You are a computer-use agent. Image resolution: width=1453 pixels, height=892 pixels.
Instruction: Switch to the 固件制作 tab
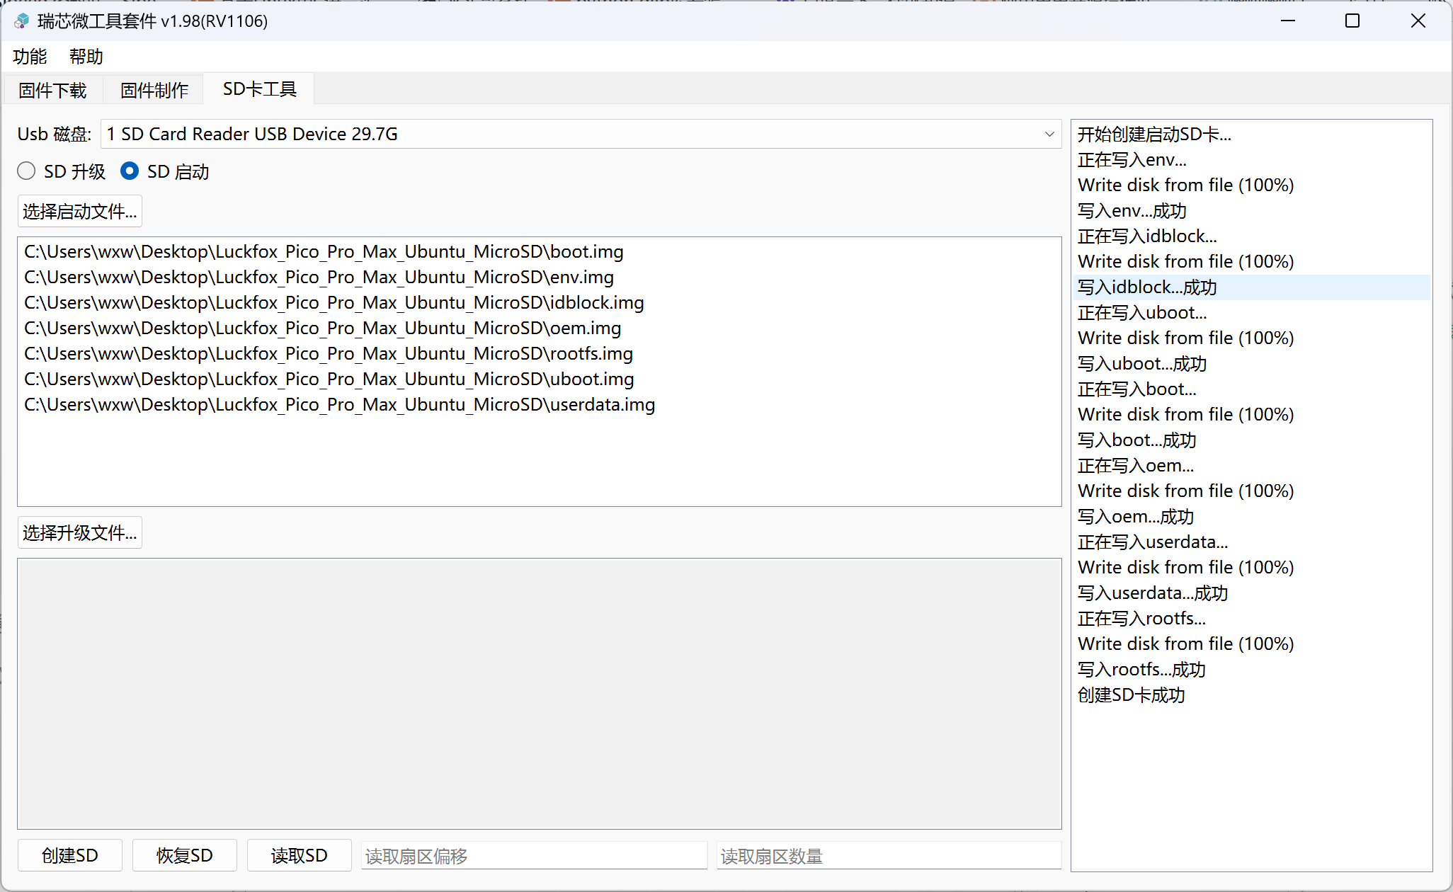pos(154,90)
